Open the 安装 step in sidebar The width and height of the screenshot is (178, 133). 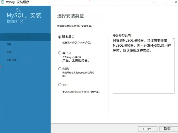pyautogui.click(x=9, y=52)
